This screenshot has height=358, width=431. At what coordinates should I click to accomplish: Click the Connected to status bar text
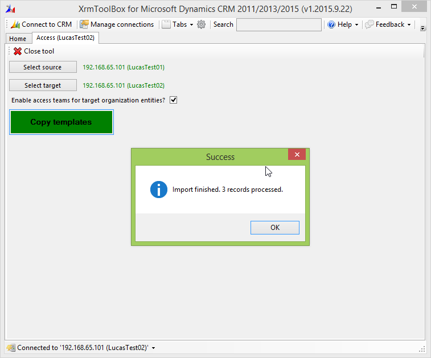click(x=83, y=348)
